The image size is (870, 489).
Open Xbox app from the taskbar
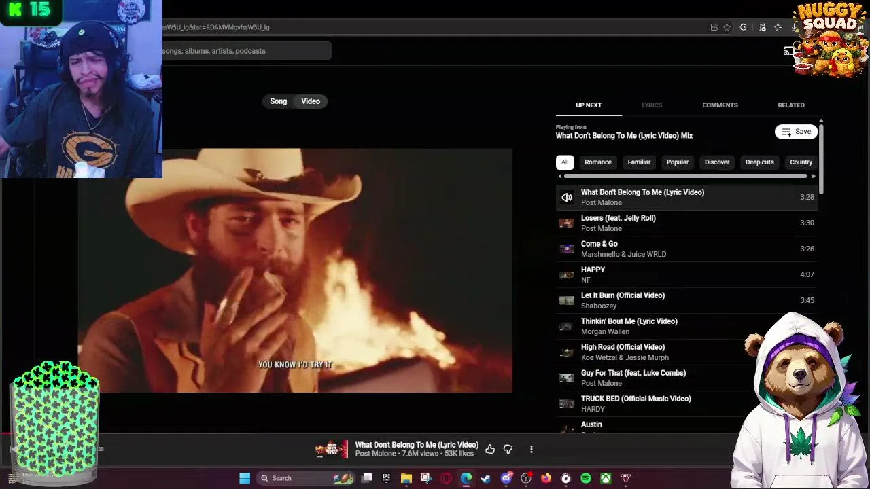[606, 478]
